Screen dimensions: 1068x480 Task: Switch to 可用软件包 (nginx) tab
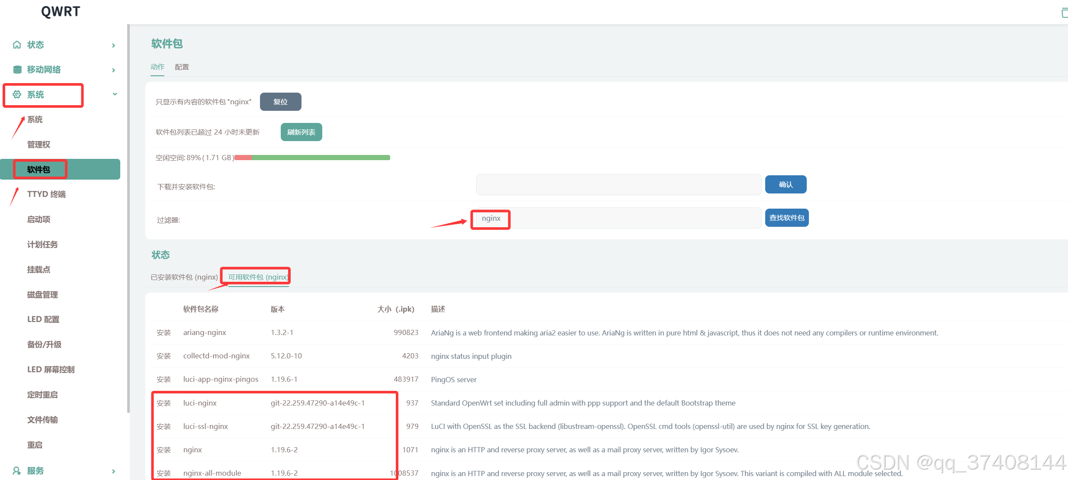coord(258,277)
